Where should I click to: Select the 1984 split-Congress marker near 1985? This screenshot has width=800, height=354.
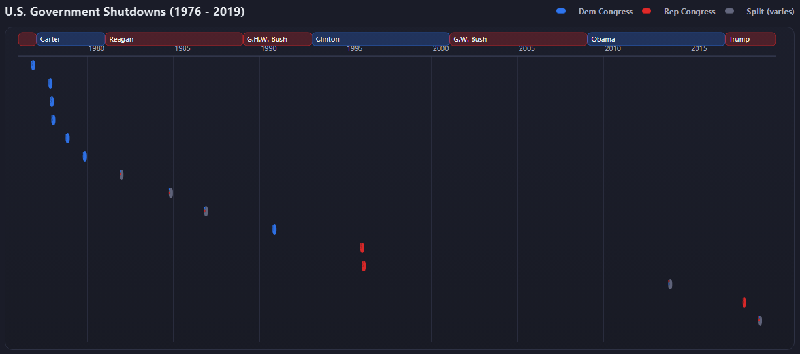point(171,193)
